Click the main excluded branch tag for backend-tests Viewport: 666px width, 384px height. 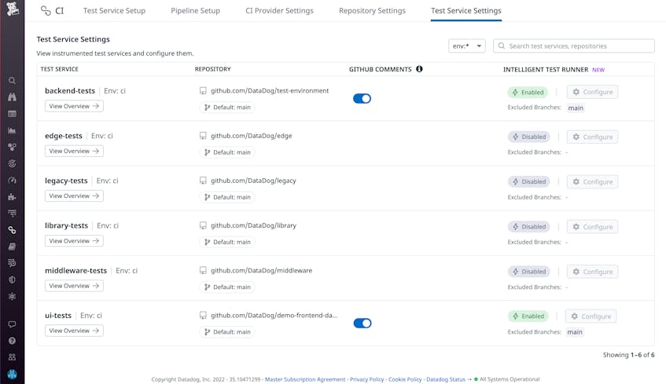[576, 108]
